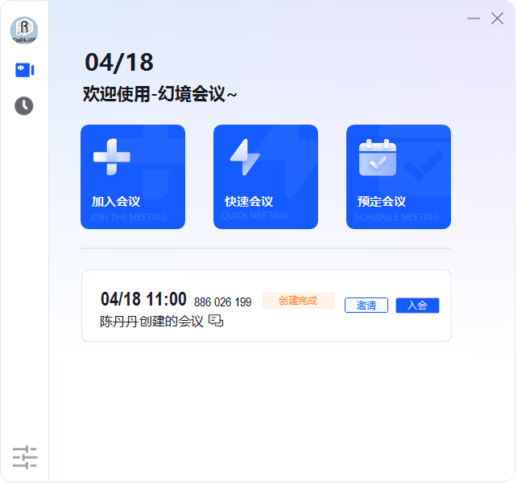This screenshot has height=484, width=517.
Task: Click the icon beside 陈丹丹创建的会议 title
Action: [x=216, y=321]
